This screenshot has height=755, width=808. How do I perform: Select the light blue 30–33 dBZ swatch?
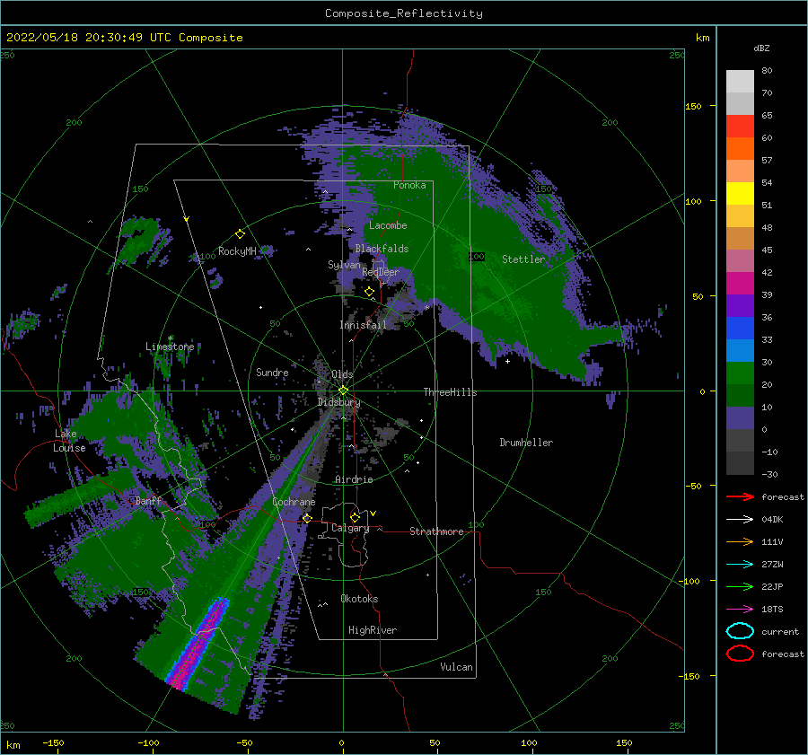740,351
